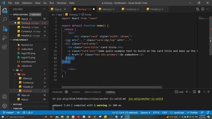The image size is (212, 119).
Task: Open the File menu
Action: (10, 3)
